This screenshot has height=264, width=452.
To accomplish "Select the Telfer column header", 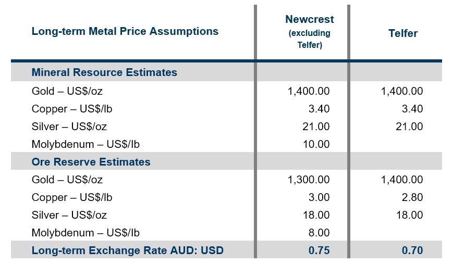I will [402, 33].
